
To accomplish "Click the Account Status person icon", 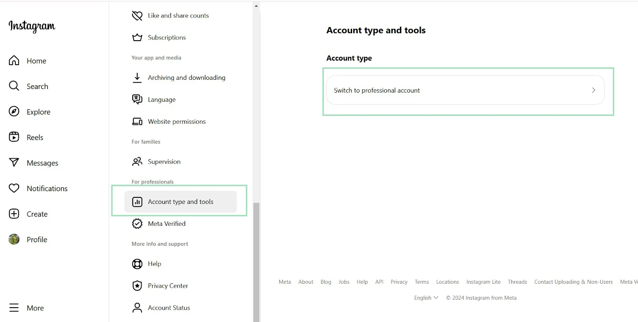I will coord(137,308).
